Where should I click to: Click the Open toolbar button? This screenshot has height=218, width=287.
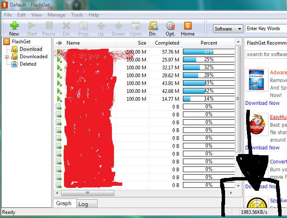(135, 28)
